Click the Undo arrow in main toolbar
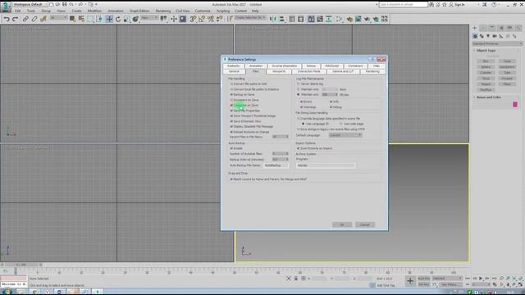 click(x=7, y=19)
